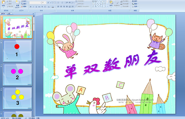This screenshot has width=185, height=119.
Task: Toggle Text Shadow (S) formatting
Action: tap(42, 7)
